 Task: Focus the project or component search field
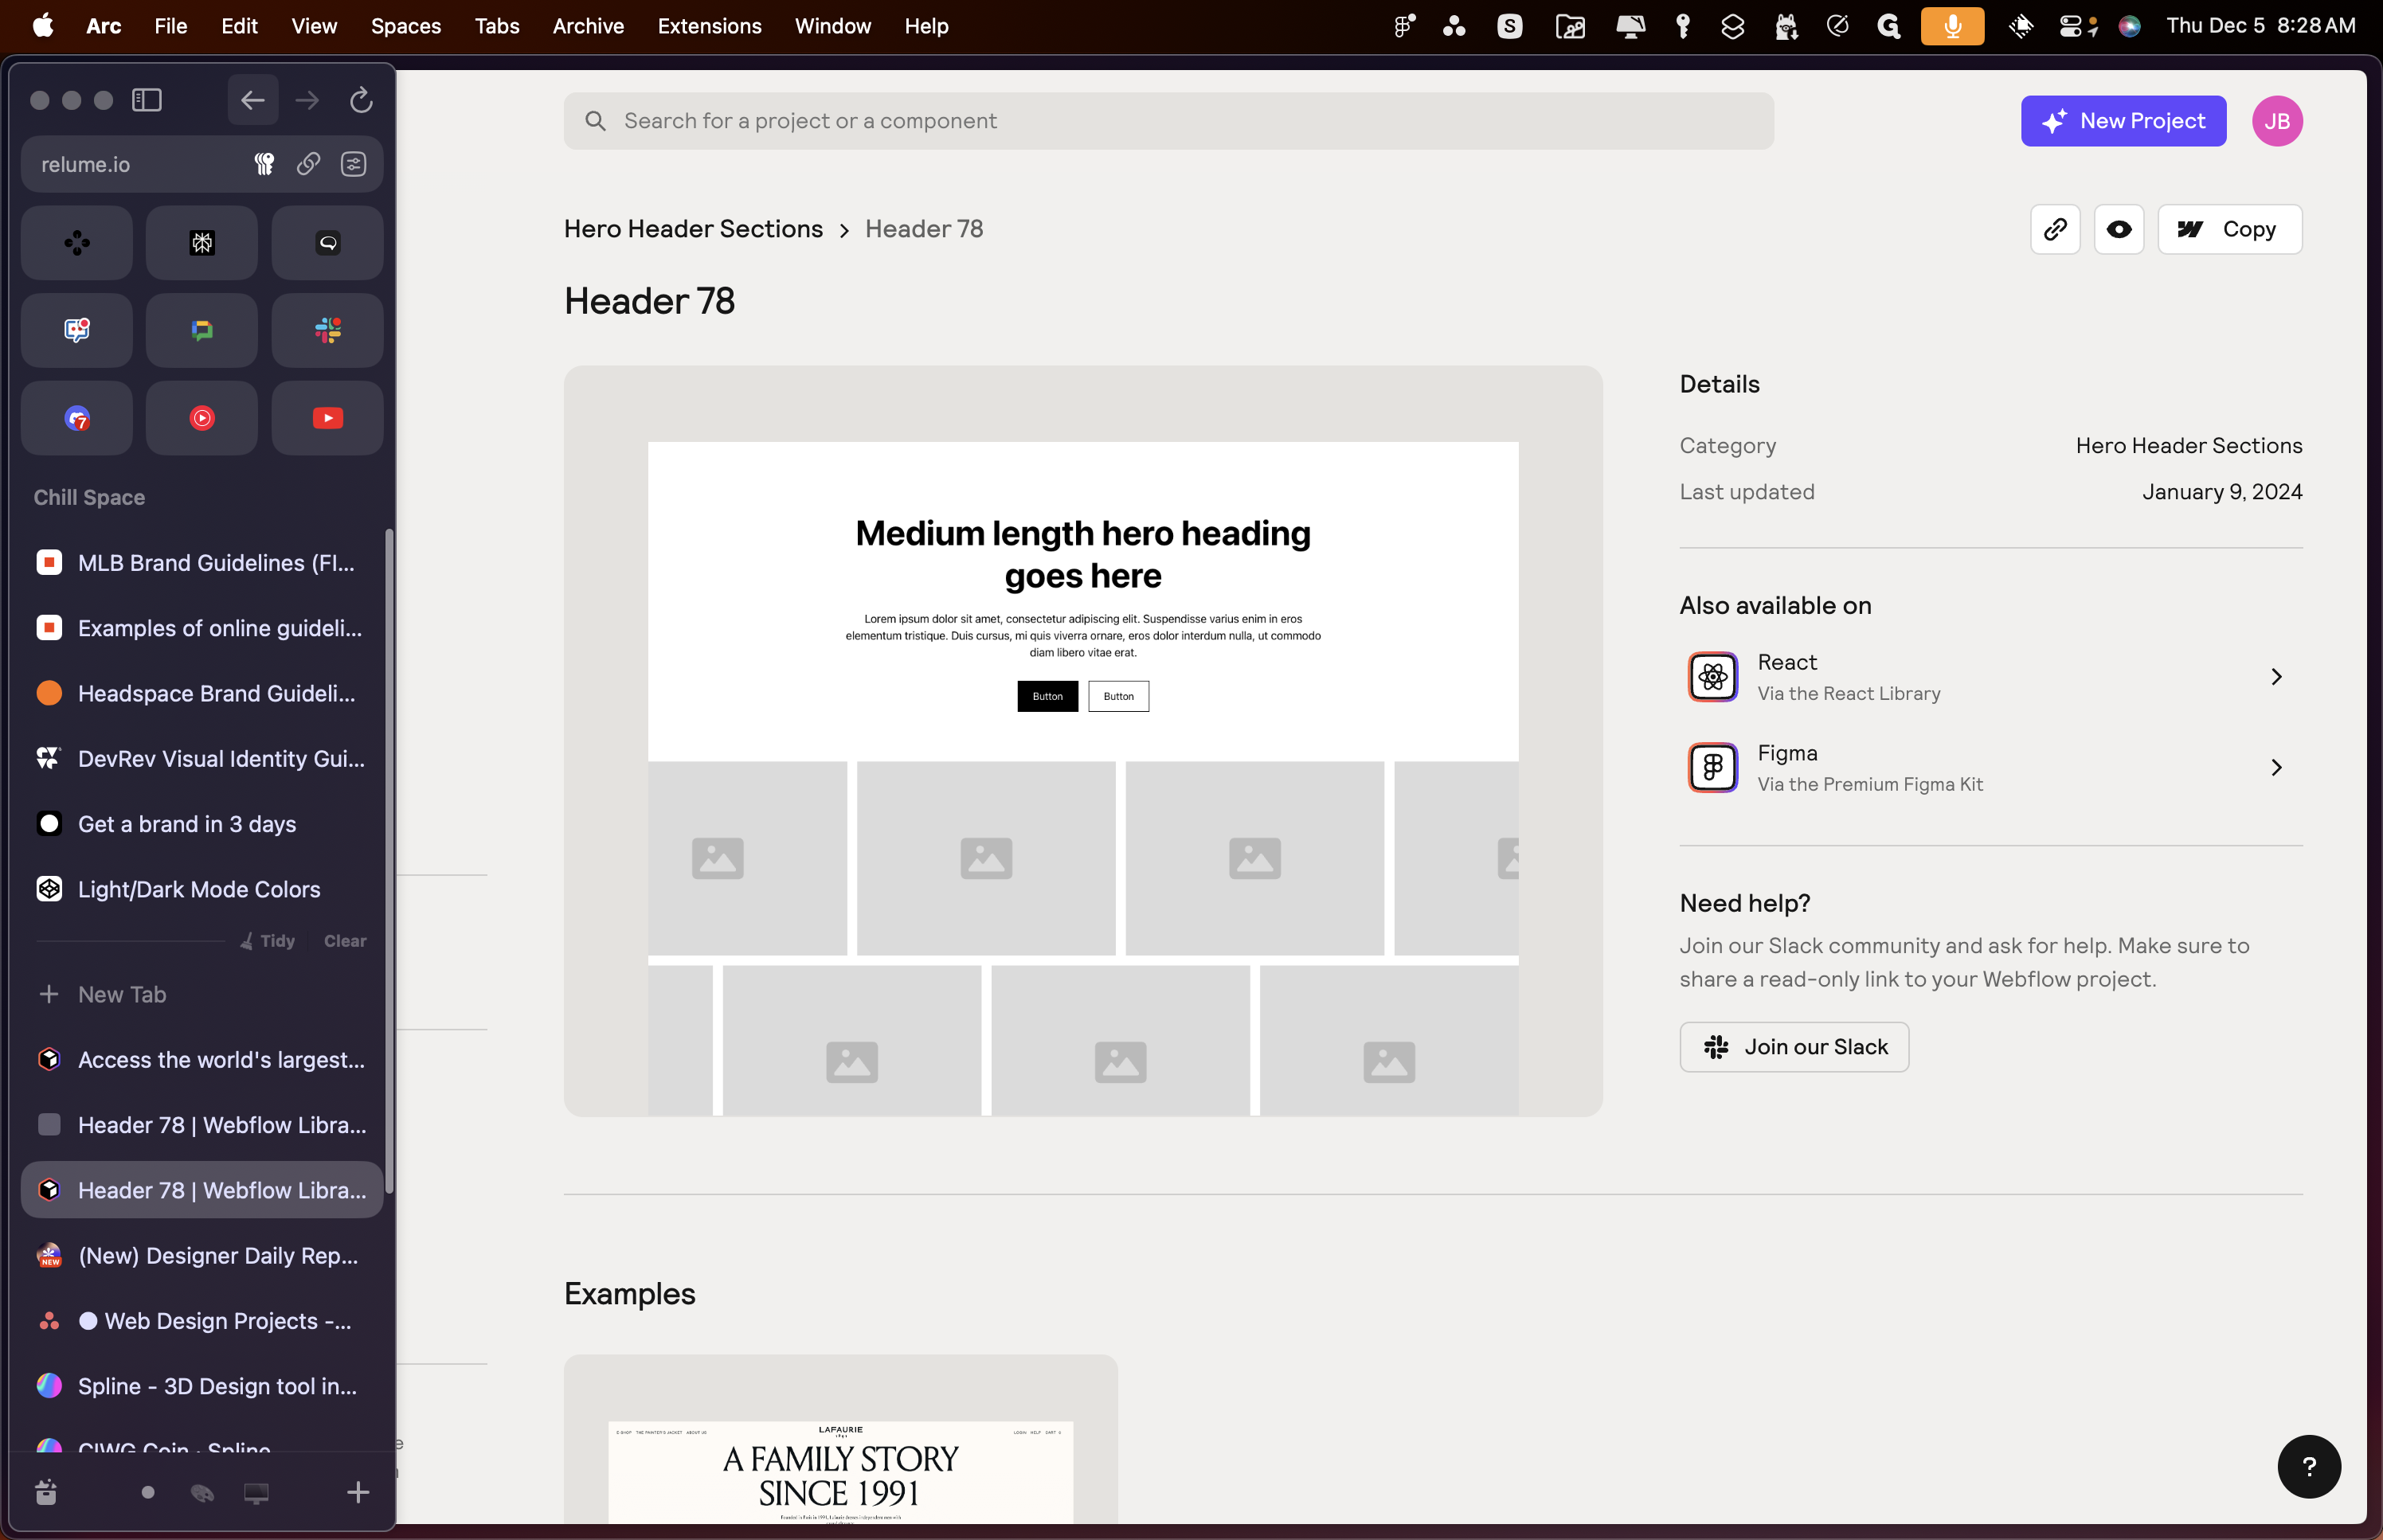1168,121
